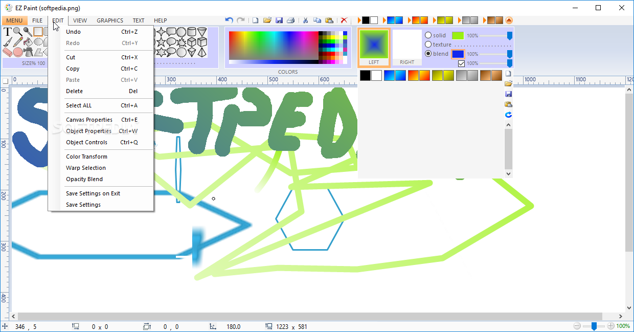The image size is (634, 332).
Task: Click the swatch panel refresh arrow icon
Action: pos(508,115)
